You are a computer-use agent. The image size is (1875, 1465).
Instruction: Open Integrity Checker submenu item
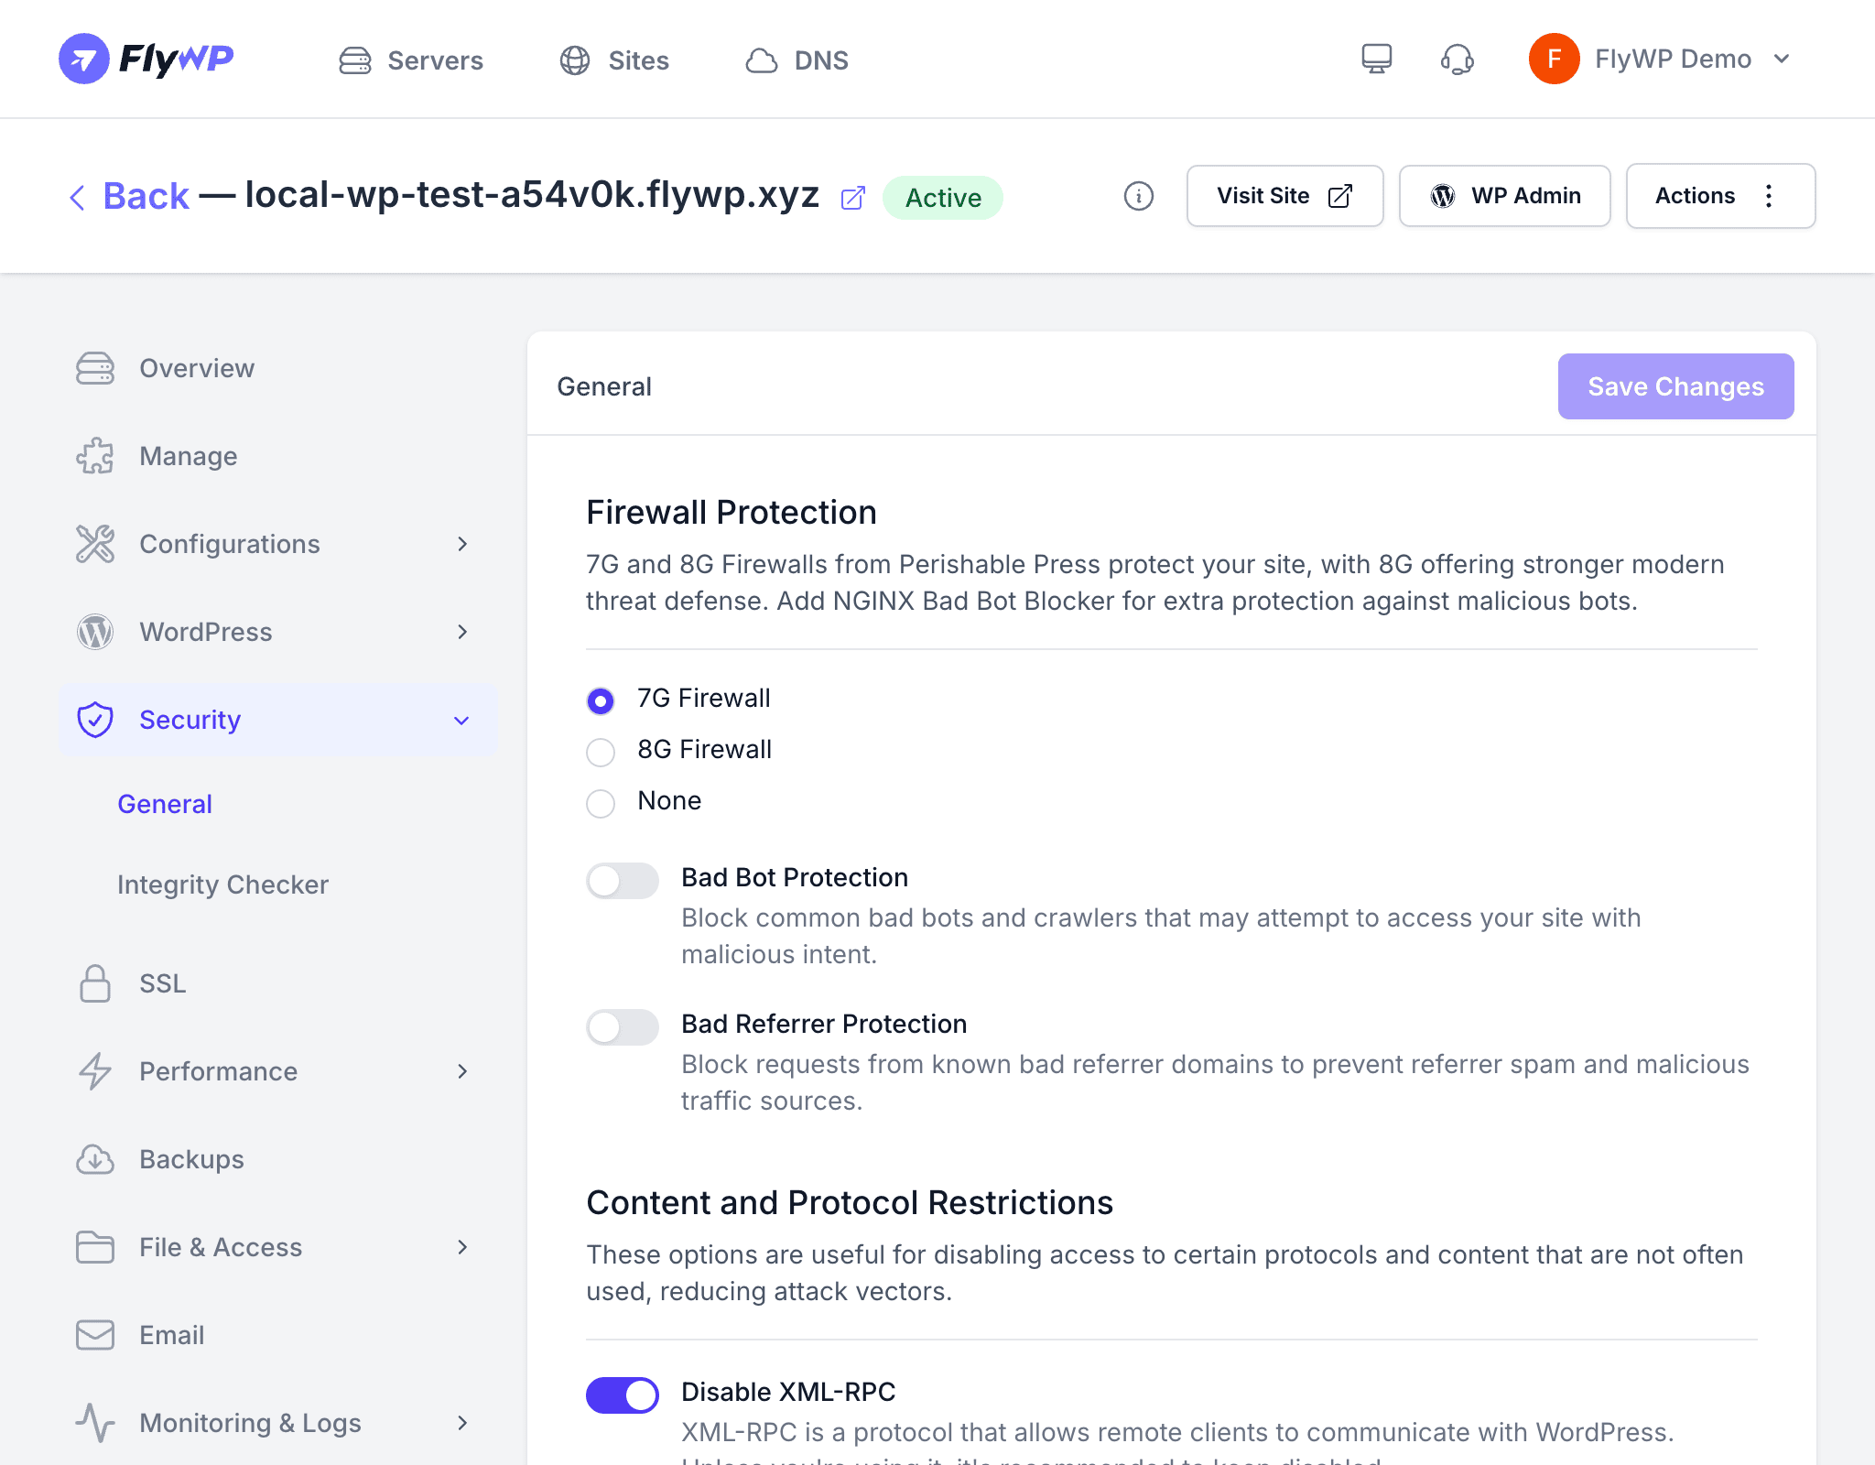pos(222,884)
